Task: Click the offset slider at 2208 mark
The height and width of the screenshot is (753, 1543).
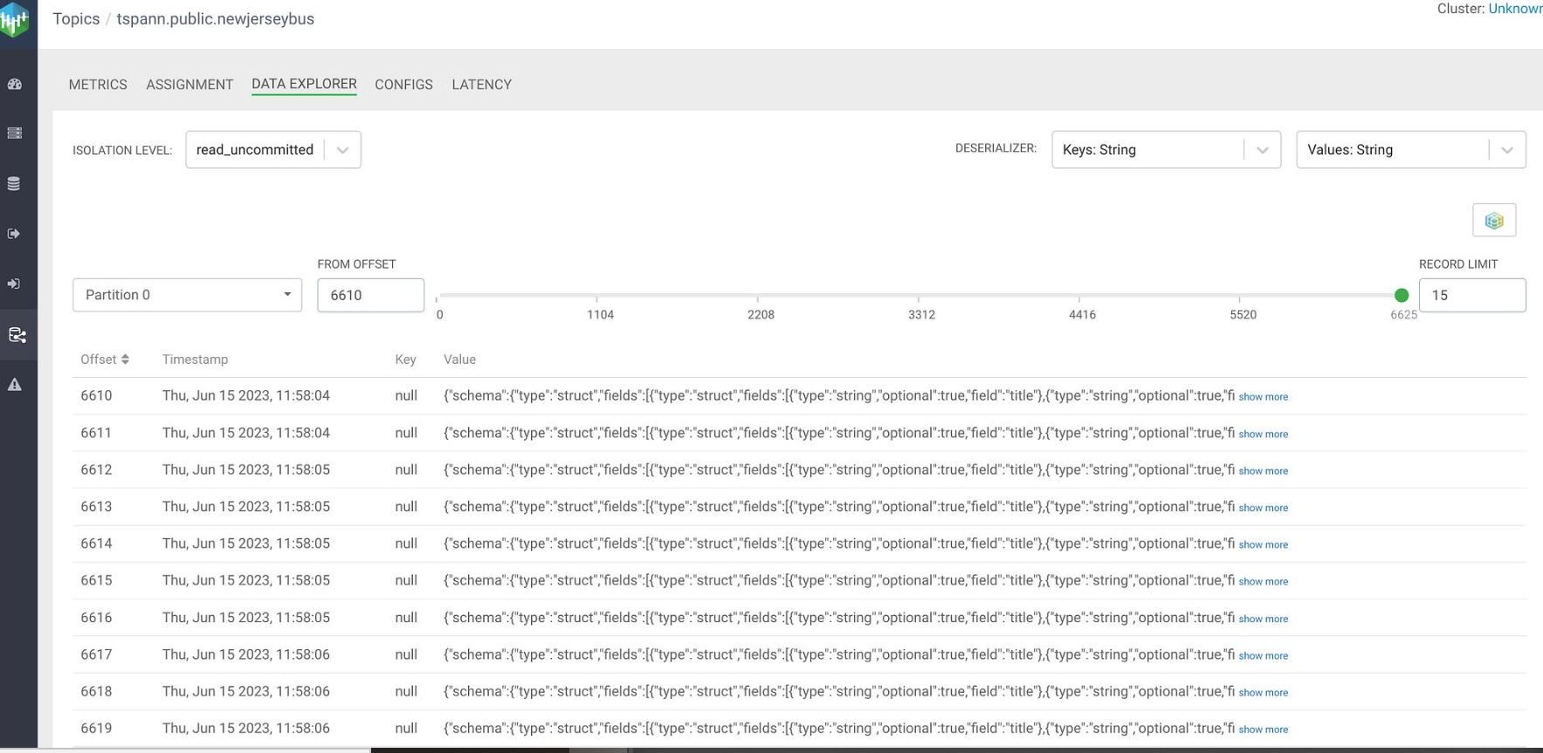Action: click(x=758, y=297)
